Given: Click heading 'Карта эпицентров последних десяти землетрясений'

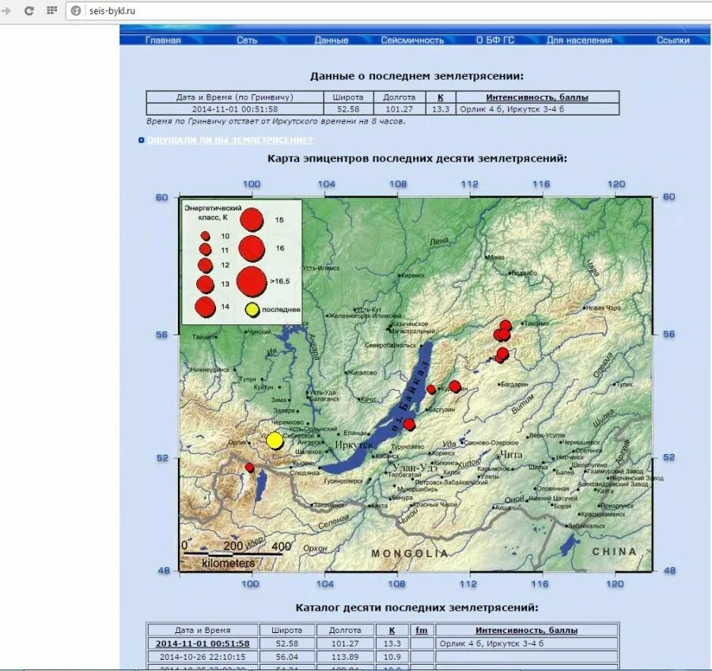Looking at the screenshot, I should point(417,158).
